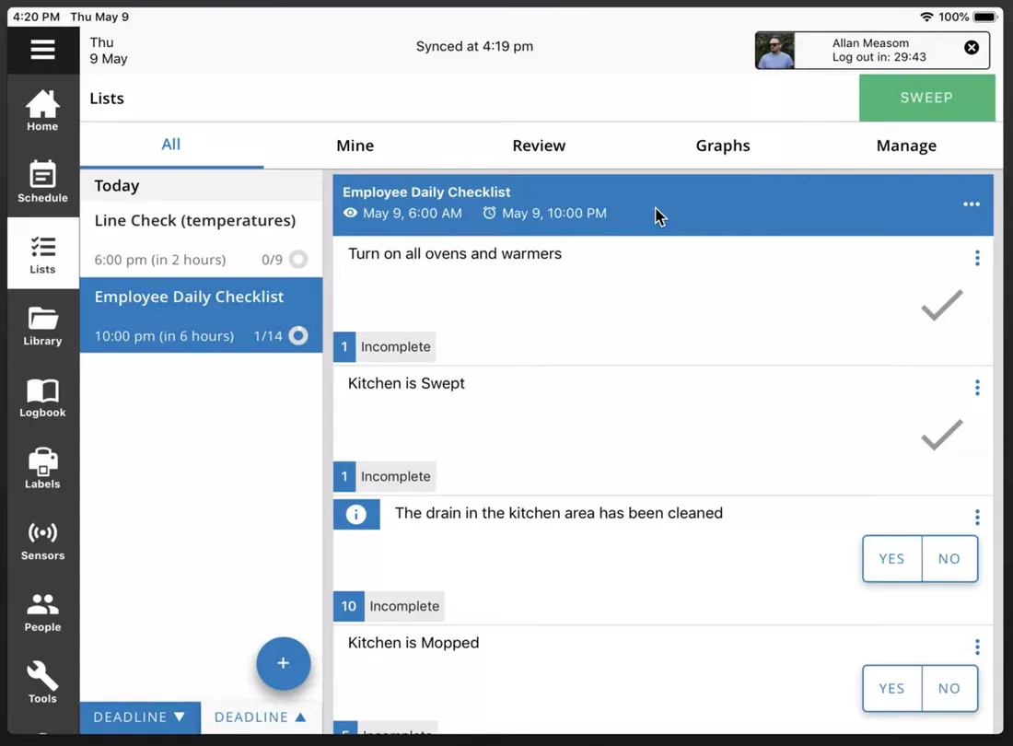Switch to the Manage tab
1013x746 pixels.
click(x=906, y=146)
